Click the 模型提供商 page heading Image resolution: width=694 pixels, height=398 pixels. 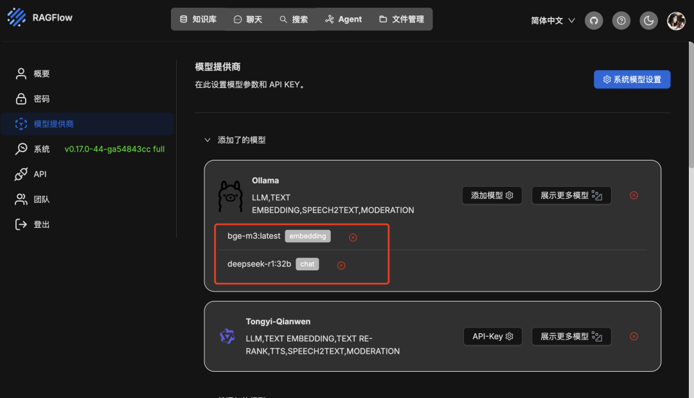tap(217, 67)
